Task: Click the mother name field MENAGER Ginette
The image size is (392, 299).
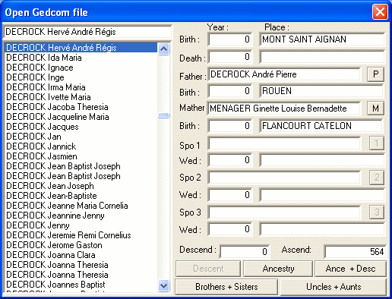Action: click(x=284, y=109)
